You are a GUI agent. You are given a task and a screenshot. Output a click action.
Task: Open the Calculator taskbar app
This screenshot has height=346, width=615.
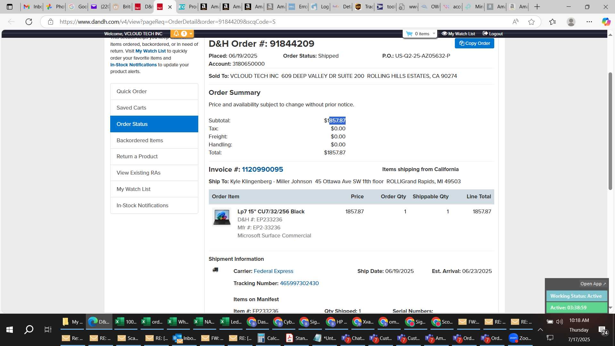pyautogui.click(x=269, y=338)
